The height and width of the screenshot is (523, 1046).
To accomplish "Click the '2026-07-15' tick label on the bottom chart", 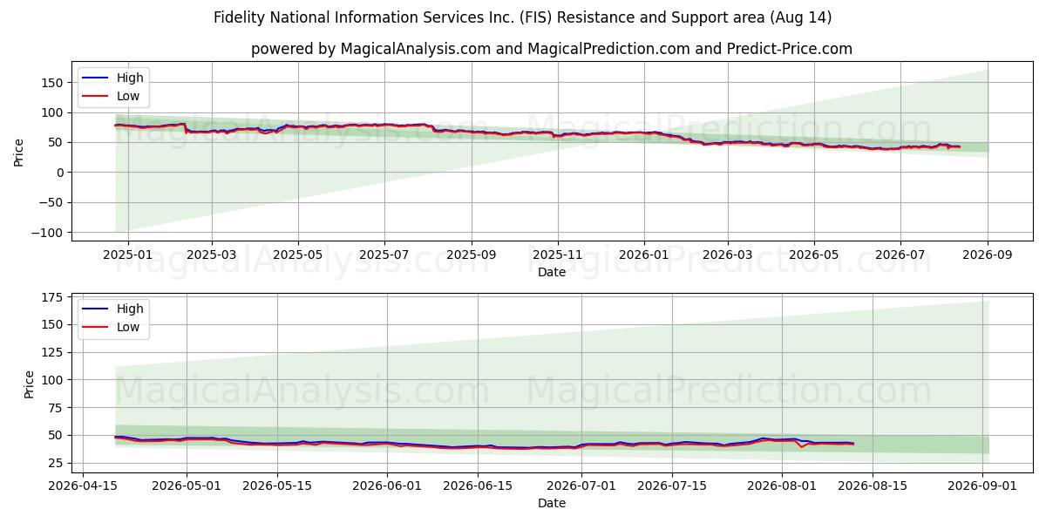I will coord(672,487).
